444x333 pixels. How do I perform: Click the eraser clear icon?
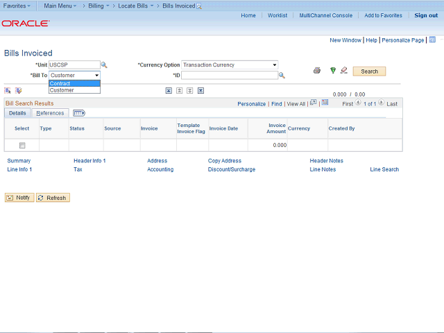tap(343, 71)
